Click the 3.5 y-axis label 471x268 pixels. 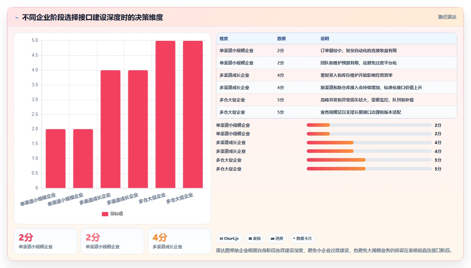click(x=35, y=85)
